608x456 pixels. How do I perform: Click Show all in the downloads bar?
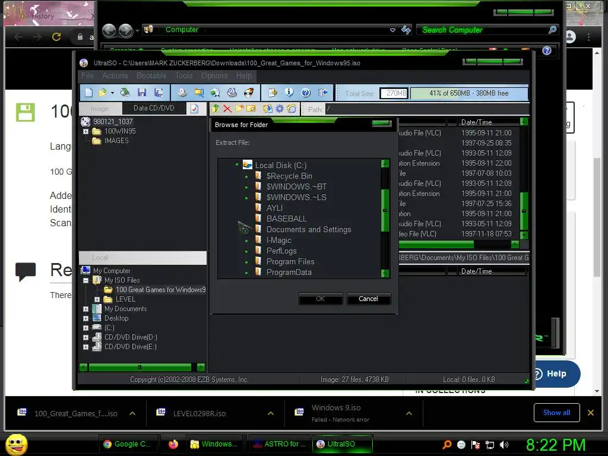coord(556,413)
